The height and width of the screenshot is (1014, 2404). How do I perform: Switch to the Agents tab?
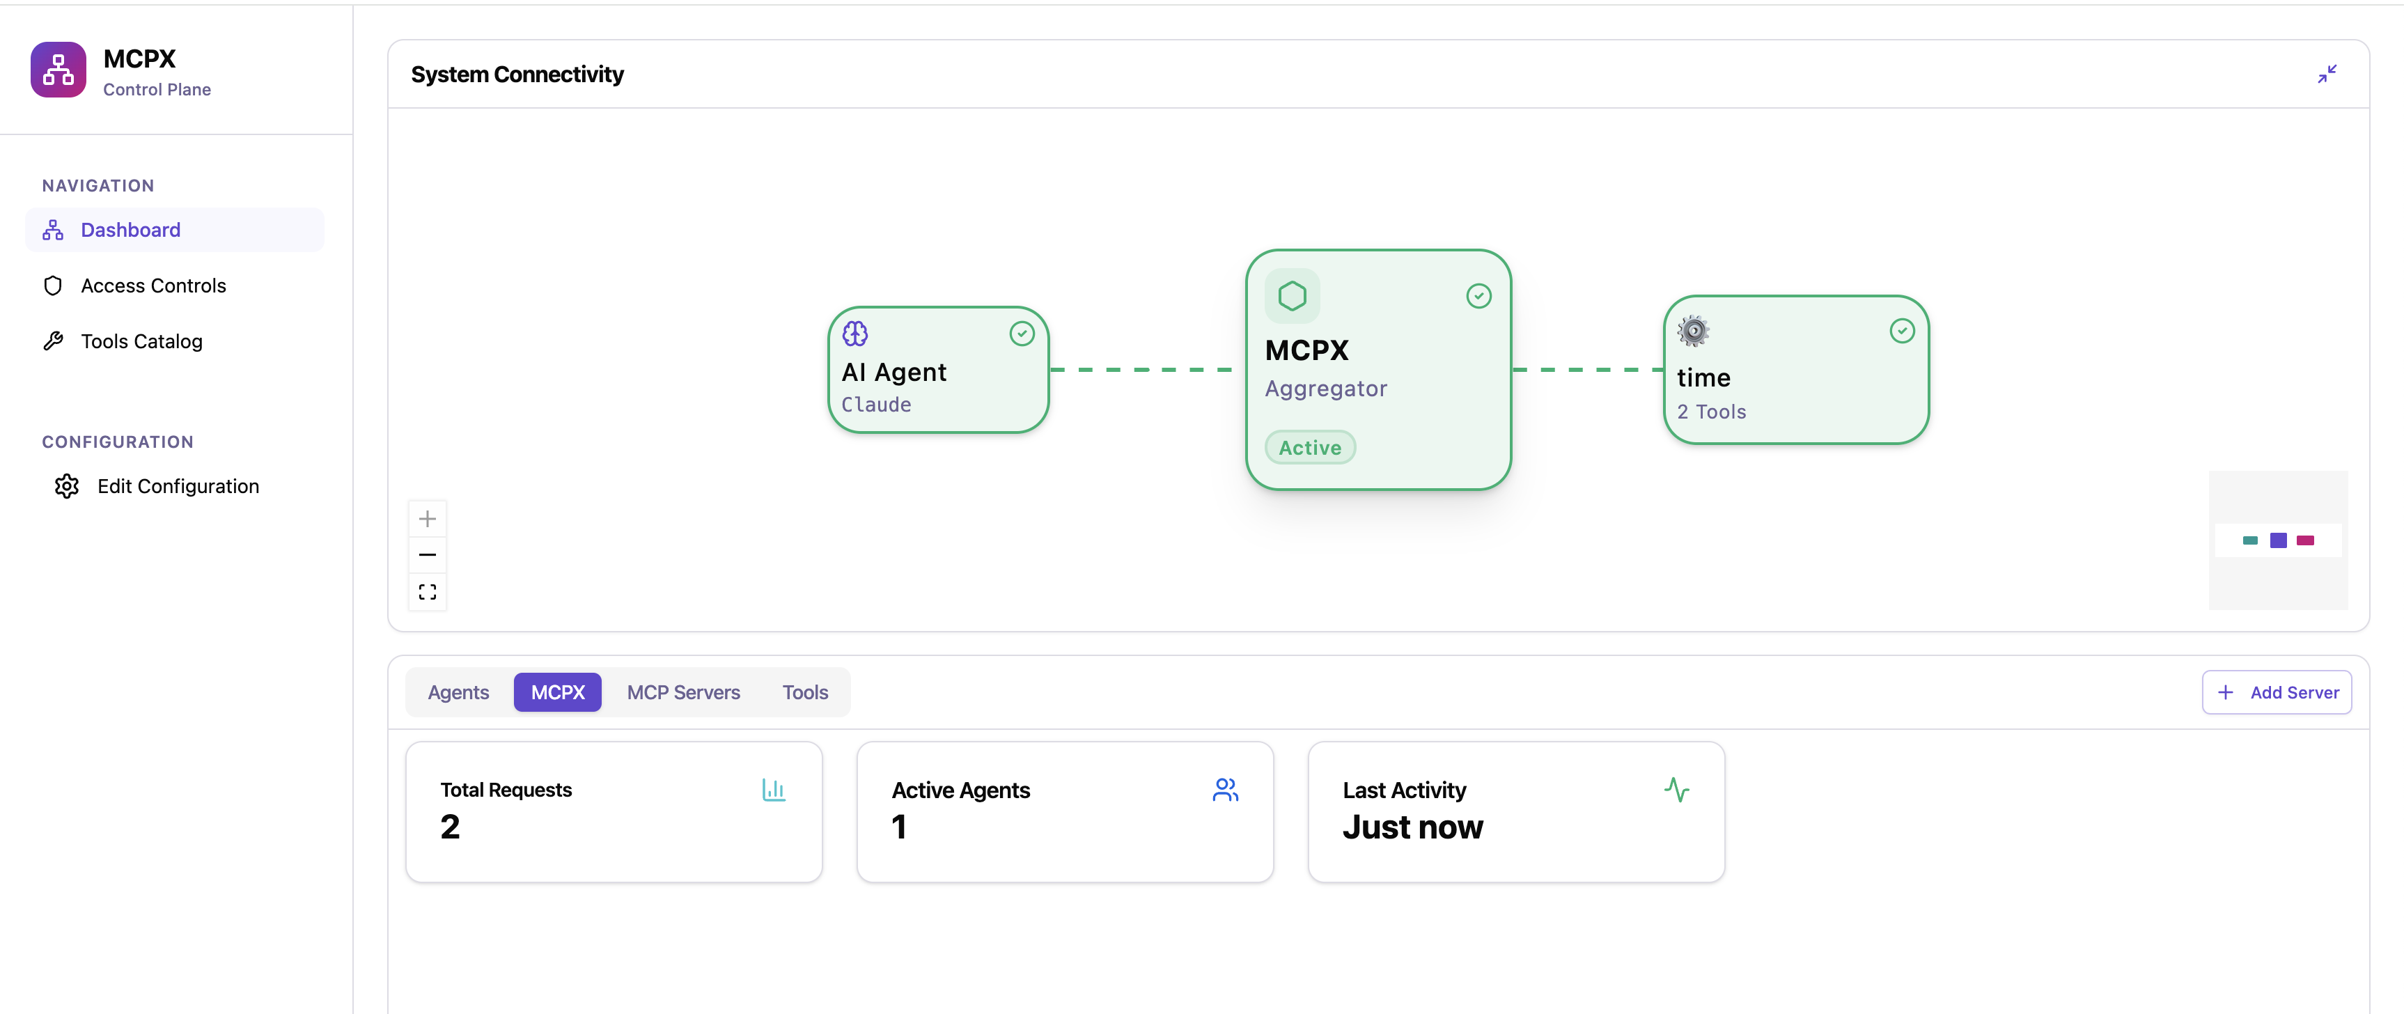pos(458,692)
